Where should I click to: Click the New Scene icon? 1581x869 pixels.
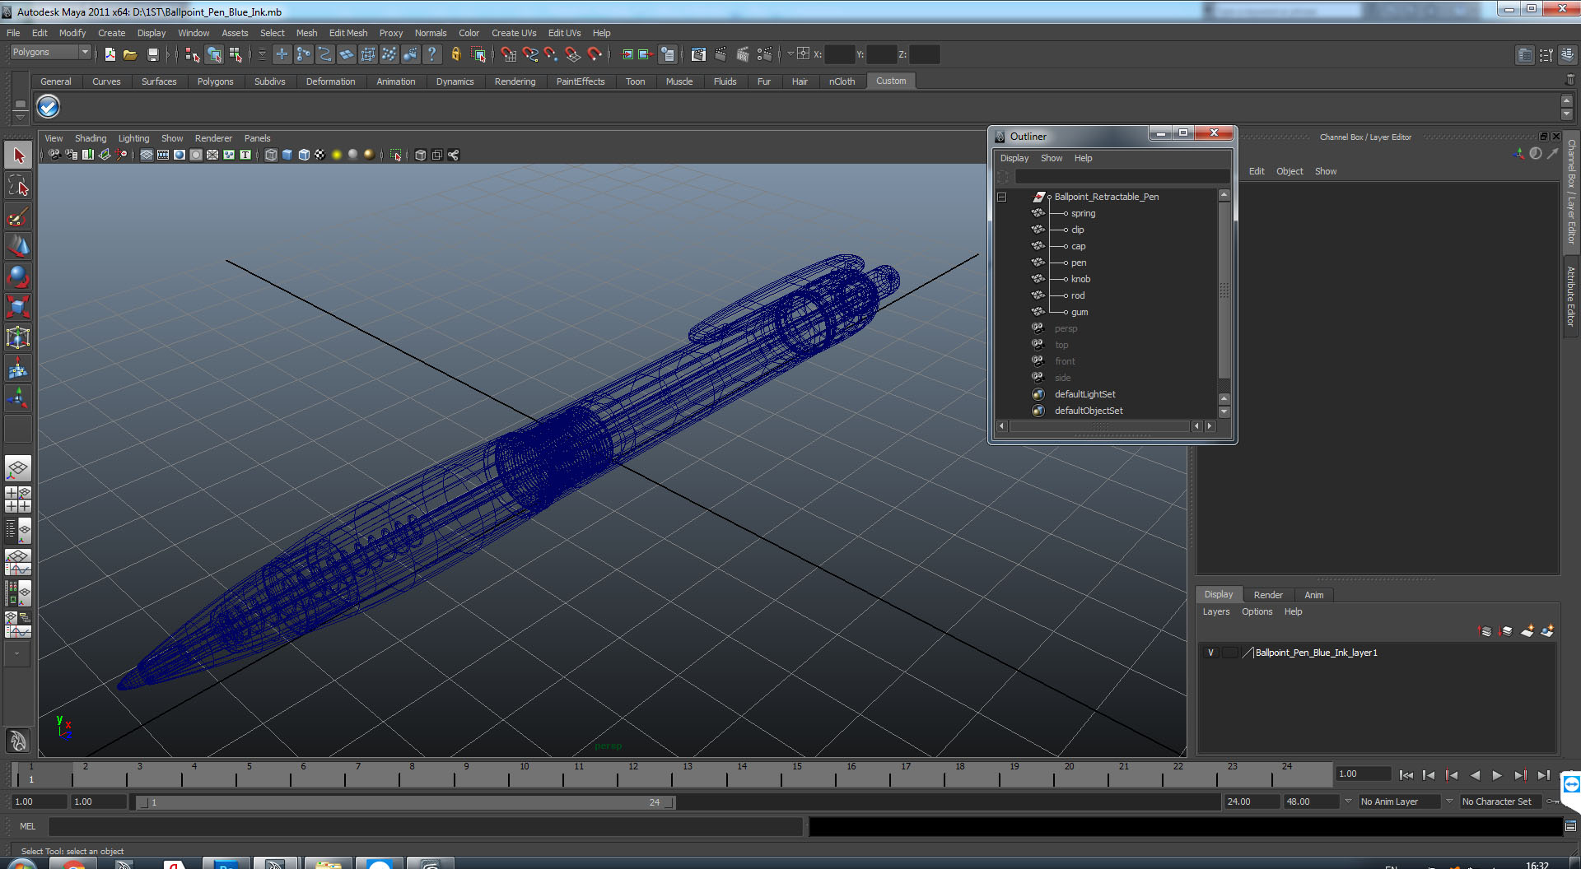click(x=110, y=54)
